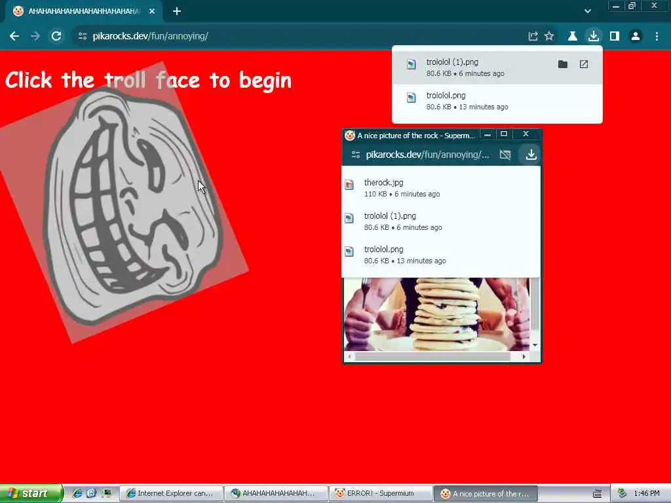This screenshot has height=503, width=671.
Task: Close the AHAHAHAHA tab
Action: (152, 11)
